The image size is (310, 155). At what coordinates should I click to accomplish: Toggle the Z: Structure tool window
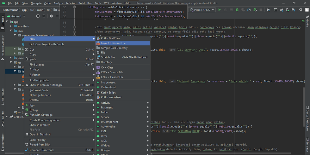coord(3,96)
